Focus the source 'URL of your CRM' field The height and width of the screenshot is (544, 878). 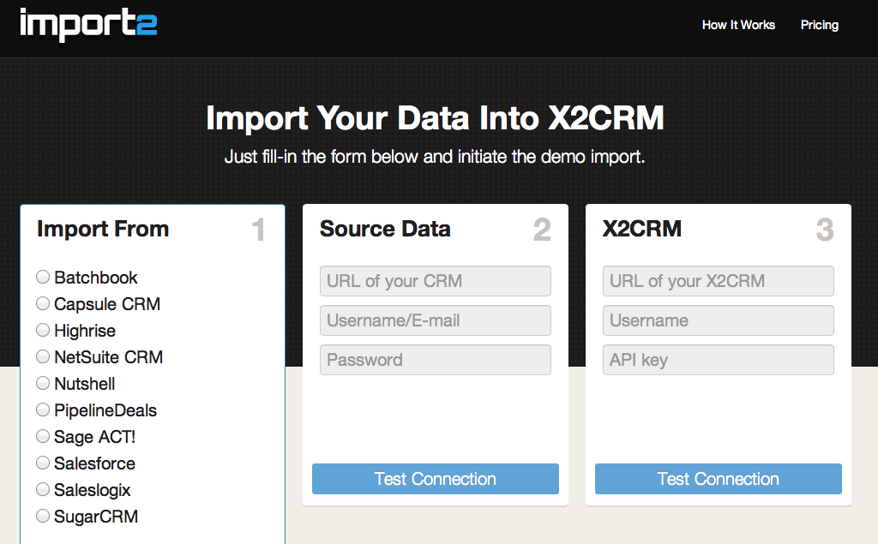pos(436,281)
